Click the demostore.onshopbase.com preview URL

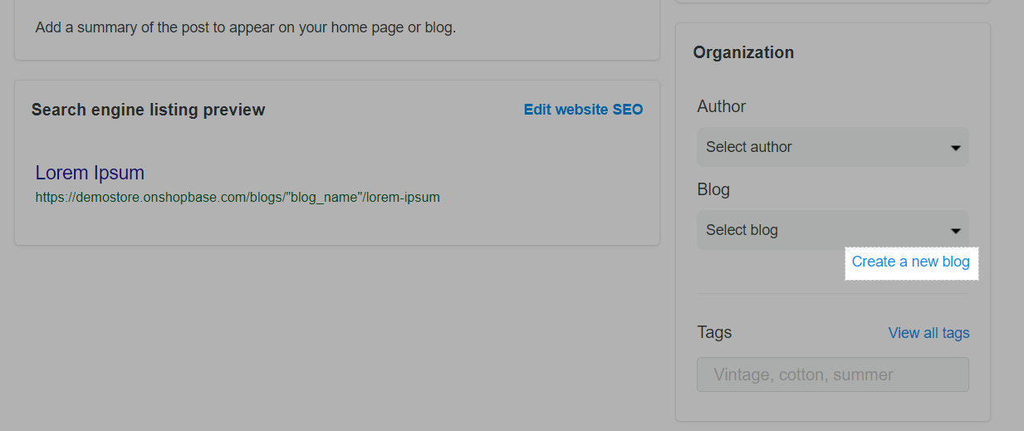click(238, 198)
